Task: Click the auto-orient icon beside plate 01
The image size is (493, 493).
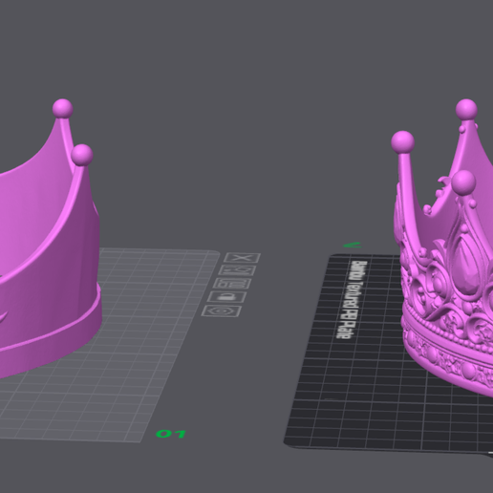Action: [x=237, y=270]
